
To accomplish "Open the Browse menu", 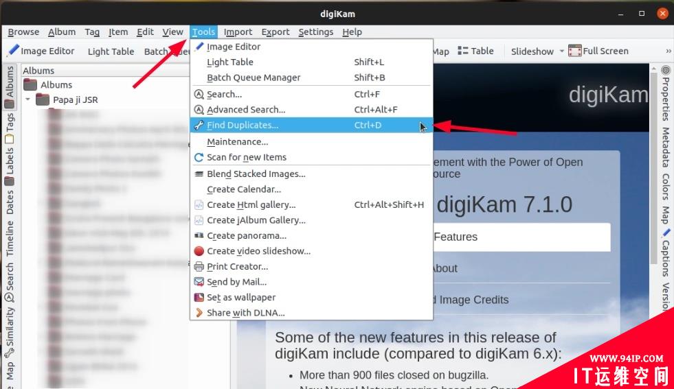I will [x=23, y=32].
